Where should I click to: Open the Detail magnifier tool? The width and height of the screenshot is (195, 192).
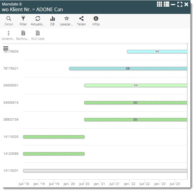(9, 19)
